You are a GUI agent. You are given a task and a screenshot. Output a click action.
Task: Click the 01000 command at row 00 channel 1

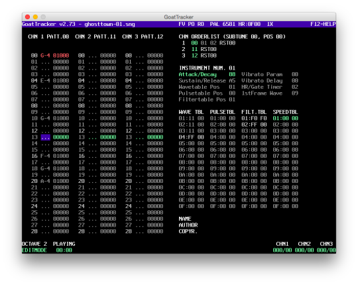point(61,56)
